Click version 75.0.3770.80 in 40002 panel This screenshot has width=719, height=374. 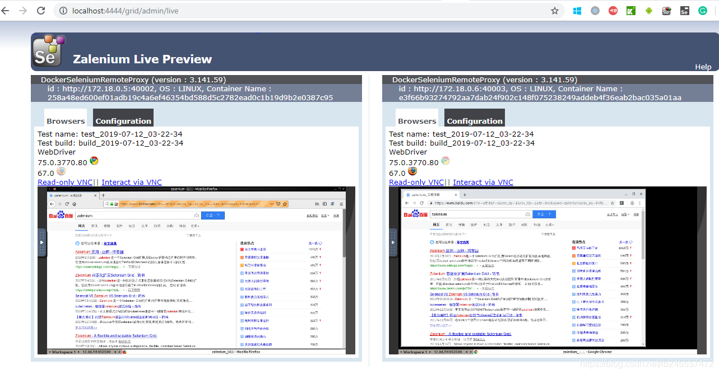[62, 163]
